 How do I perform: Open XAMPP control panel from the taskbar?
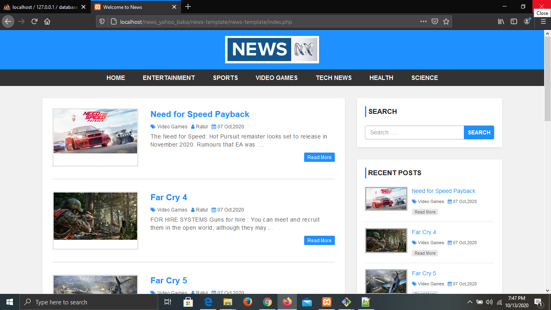tap(326, 302)
